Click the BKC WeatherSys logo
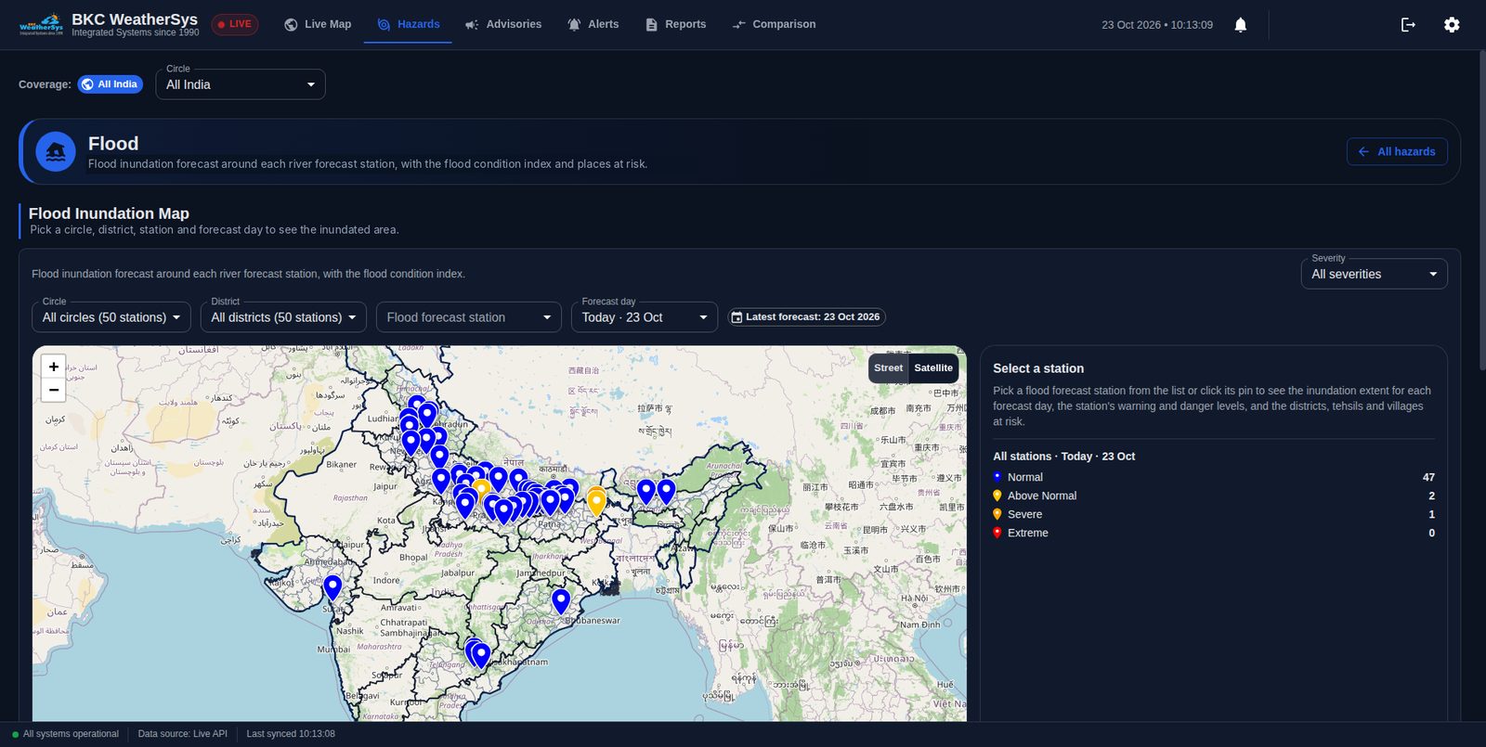1486x747 pixels. (x=42, y=24)
